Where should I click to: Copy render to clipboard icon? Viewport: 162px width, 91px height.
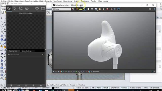point(104,9)
